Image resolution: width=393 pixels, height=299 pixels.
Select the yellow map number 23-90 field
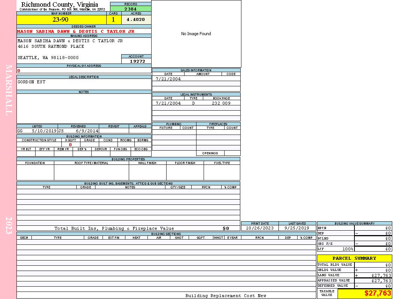tap(61, 20)
